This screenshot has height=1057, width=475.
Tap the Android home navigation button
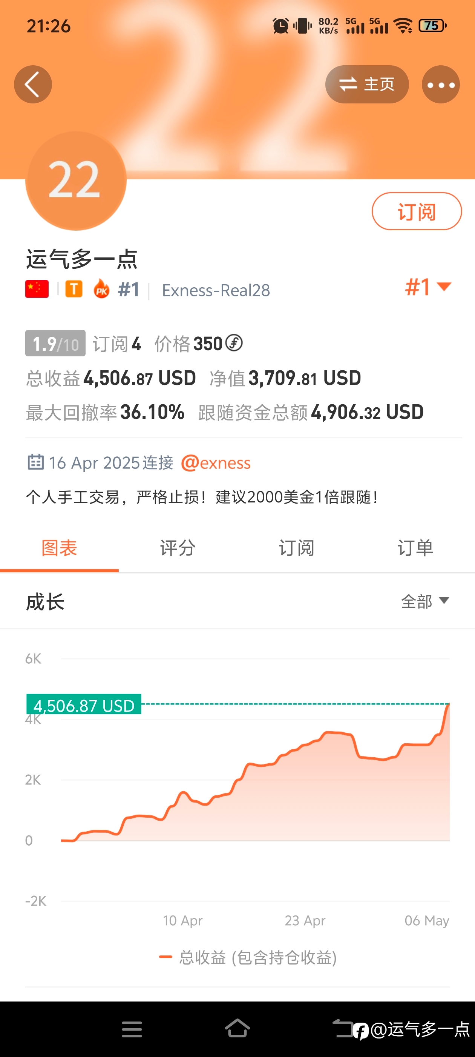pos(237,1028)
